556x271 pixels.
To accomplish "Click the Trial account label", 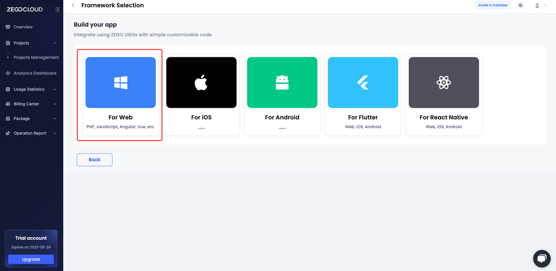I will pos(31,238).
